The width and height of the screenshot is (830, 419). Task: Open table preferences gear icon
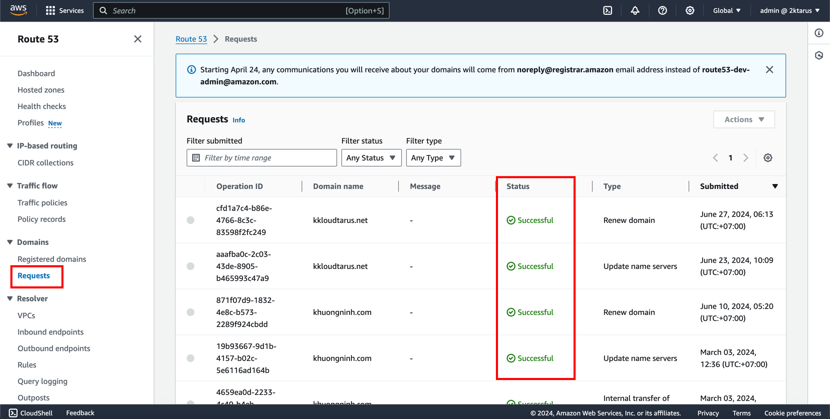point(768,158)
